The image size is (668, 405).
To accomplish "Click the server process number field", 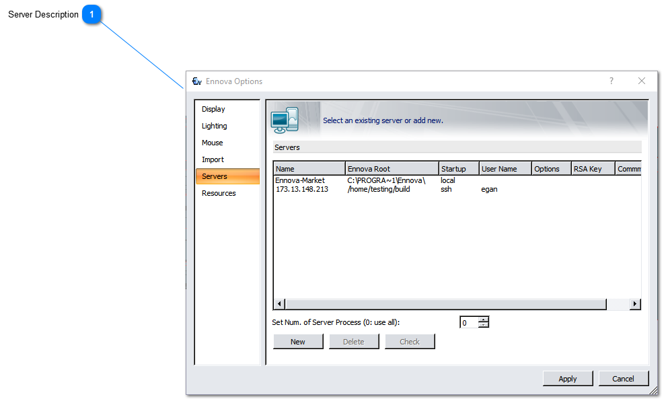I will pos(469,322).
